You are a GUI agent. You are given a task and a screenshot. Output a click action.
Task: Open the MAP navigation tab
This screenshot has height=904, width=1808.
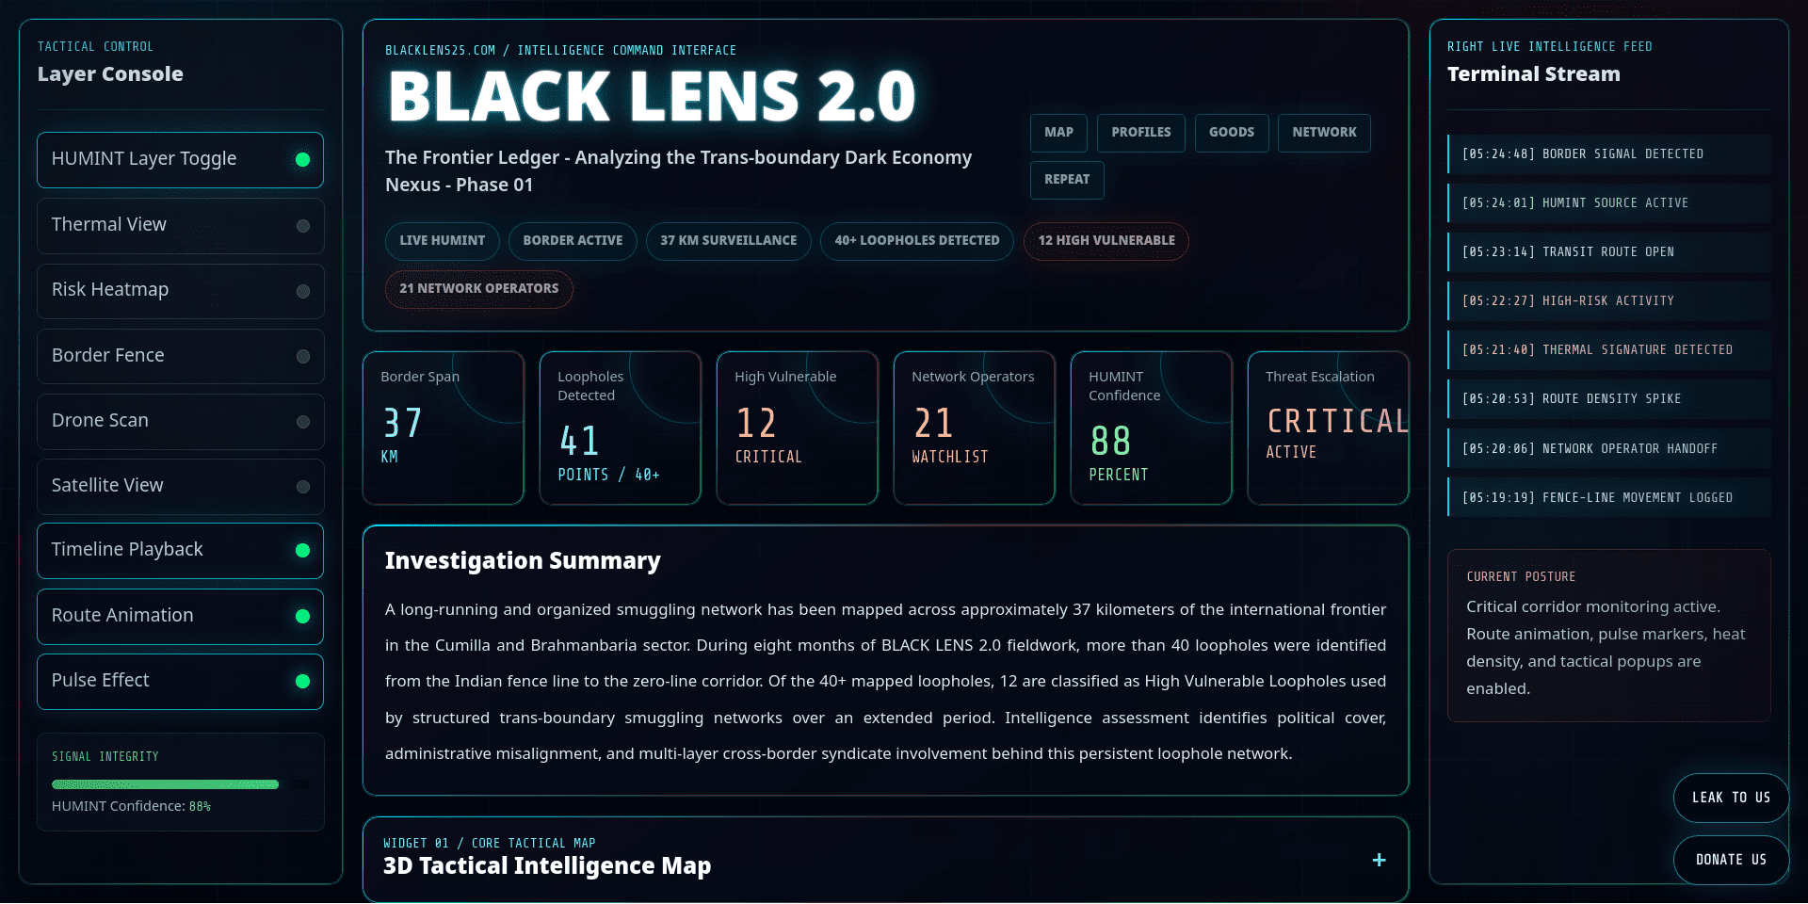[1058, 133]
